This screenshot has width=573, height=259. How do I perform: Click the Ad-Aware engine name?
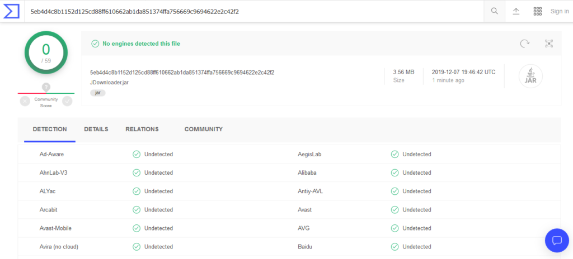51,154
